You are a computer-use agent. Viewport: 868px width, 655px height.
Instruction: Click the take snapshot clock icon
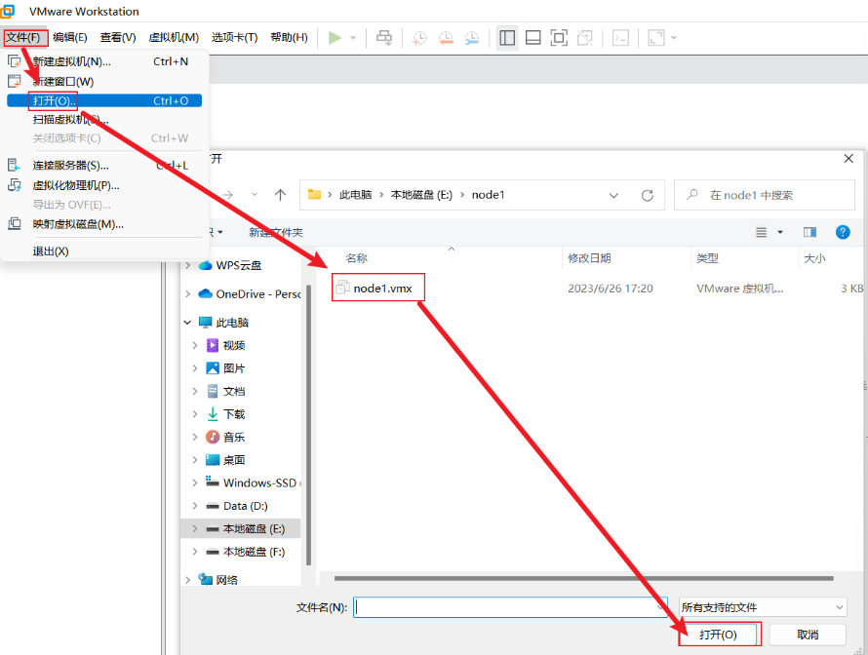pyautogui.click(x=419, y=38)
